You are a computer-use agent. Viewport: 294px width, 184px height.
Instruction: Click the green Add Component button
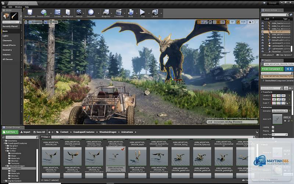(x=272, y=69)
